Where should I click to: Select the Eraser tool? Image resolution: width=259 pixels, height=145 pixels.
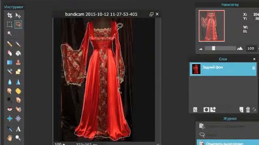[x=10, y=53]
